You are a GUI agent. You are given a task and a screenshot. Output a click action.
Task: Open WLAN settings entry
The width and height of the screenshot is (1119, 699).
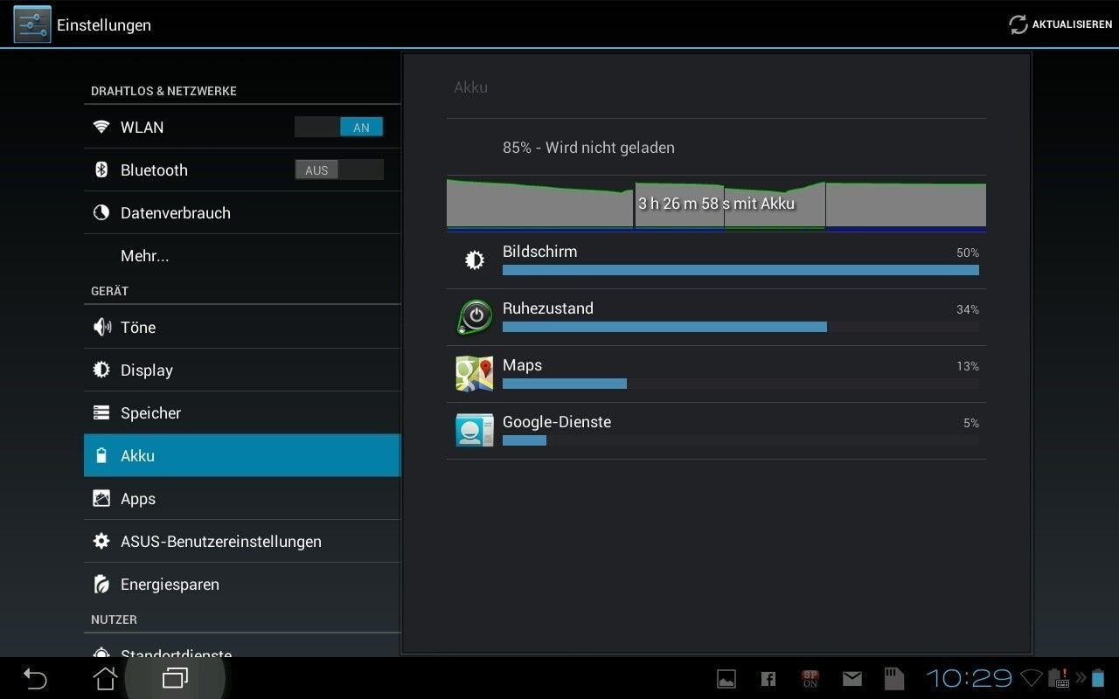(242, 128)
